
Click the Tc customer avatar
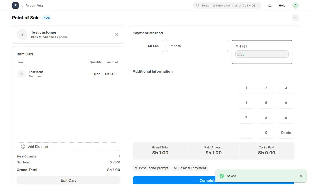pyautogui.click(x=22, y=34)
